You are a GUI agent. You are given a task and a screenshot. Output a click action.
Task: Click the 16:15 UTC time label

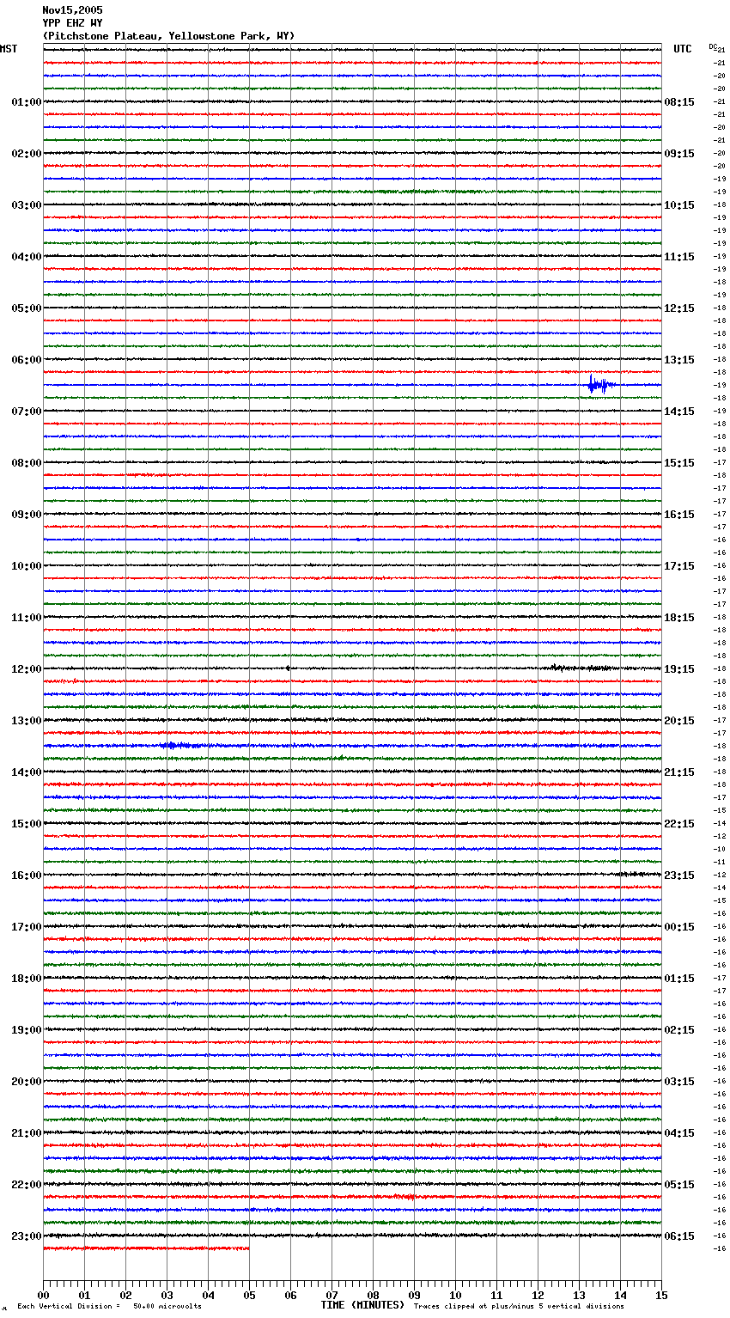(x=679, y=515)
